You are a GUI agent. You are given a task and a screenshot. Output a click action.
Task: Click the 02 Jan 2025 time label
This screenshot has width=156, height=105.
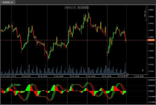pos(26,76)
